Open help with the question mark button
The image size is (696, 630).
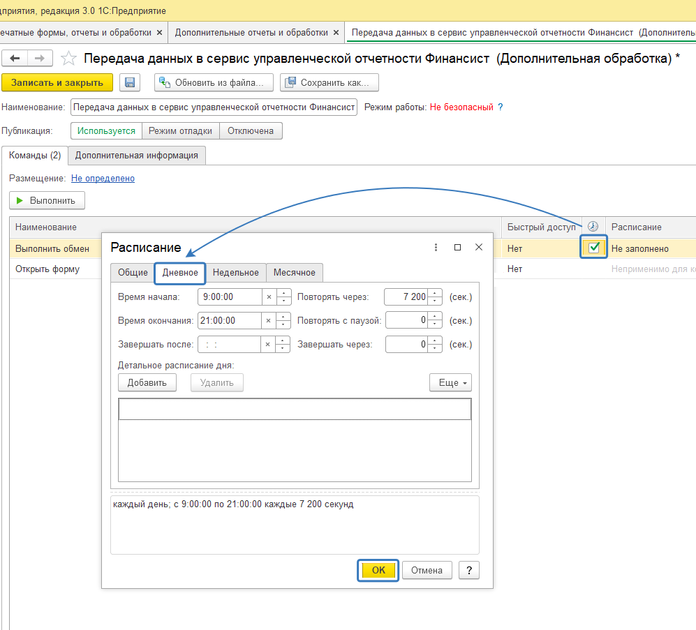(468, 570)
